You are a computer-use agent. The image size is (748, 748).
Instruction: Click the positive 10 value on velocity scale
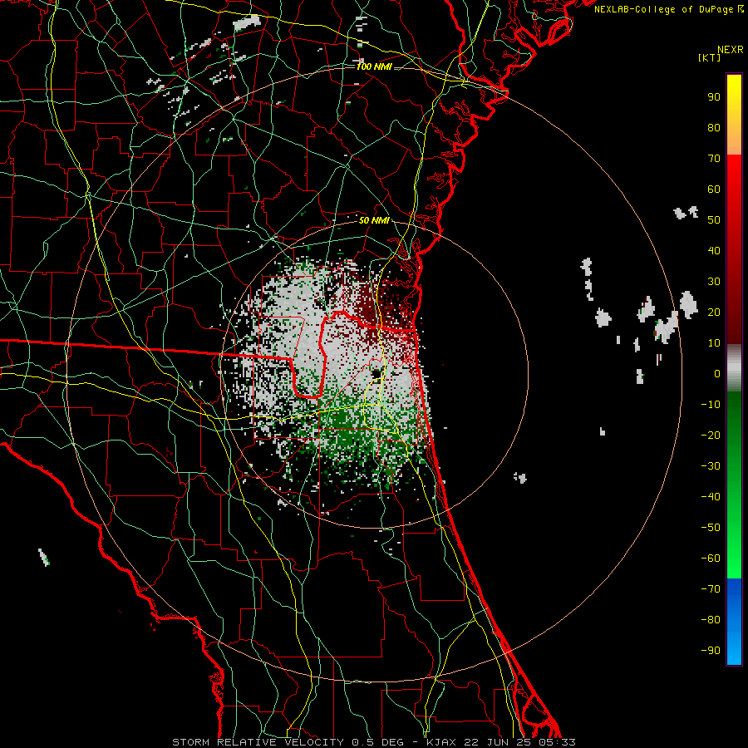click(x=714, y=343)
